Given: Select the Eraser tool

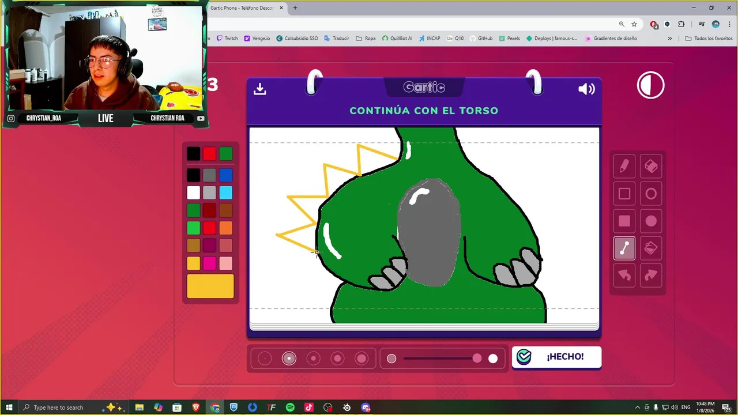Looking at the screenshot, I should tap(651, 167).
